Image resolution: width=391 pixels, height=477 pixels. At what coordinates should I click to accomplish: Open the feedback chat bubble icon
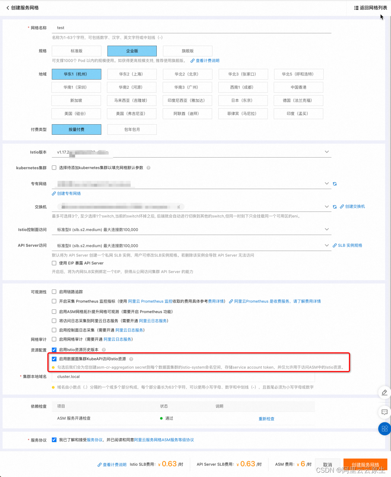(x=384, y=412)
